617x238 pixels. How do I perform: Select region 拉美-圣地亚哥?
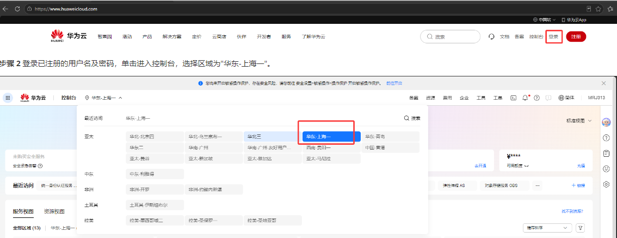tap(272, 220)
